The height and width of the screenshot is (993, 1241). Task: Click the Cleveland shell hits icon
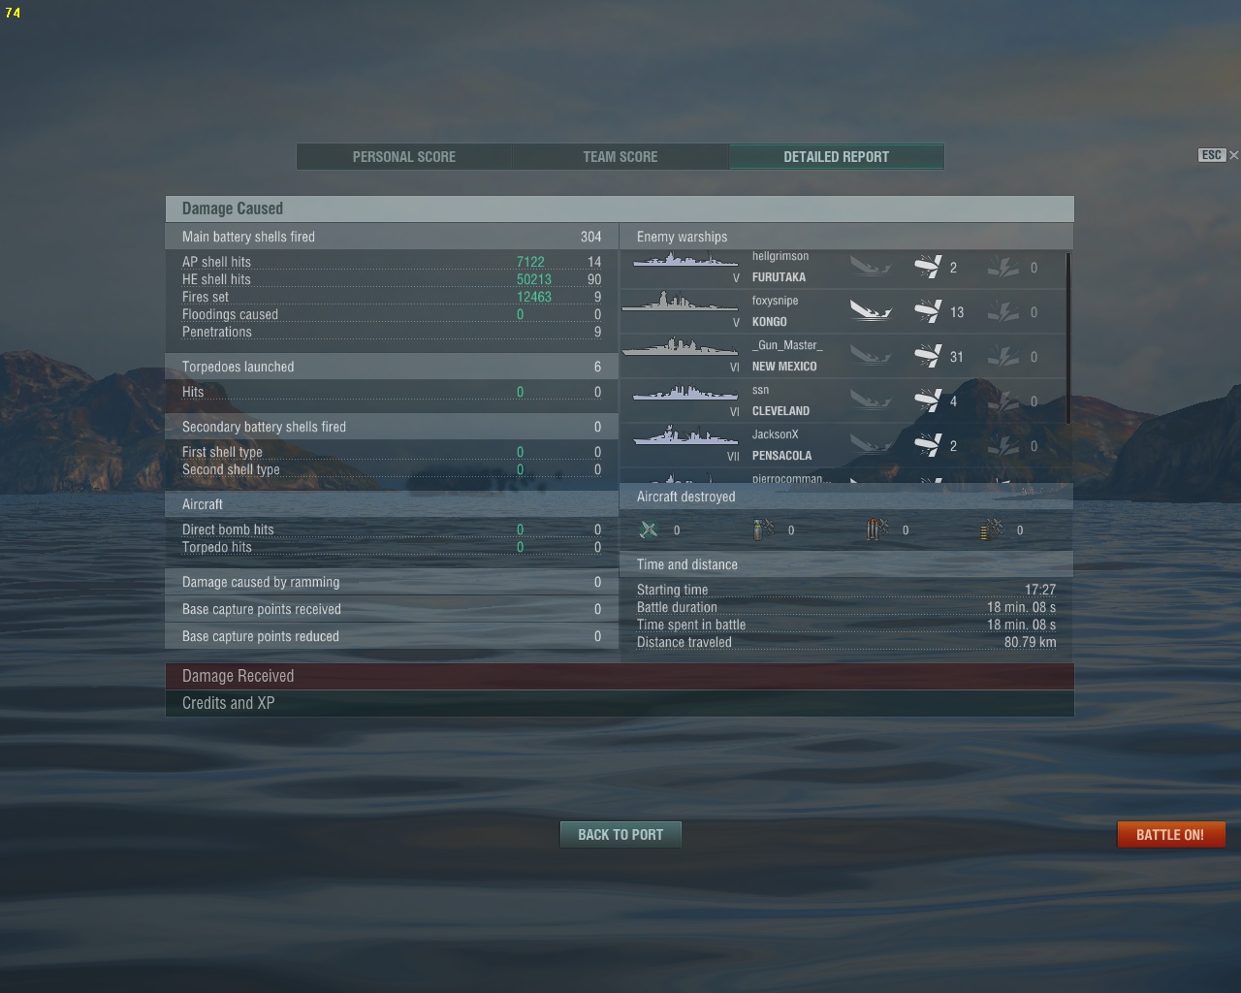pos(928,400)
